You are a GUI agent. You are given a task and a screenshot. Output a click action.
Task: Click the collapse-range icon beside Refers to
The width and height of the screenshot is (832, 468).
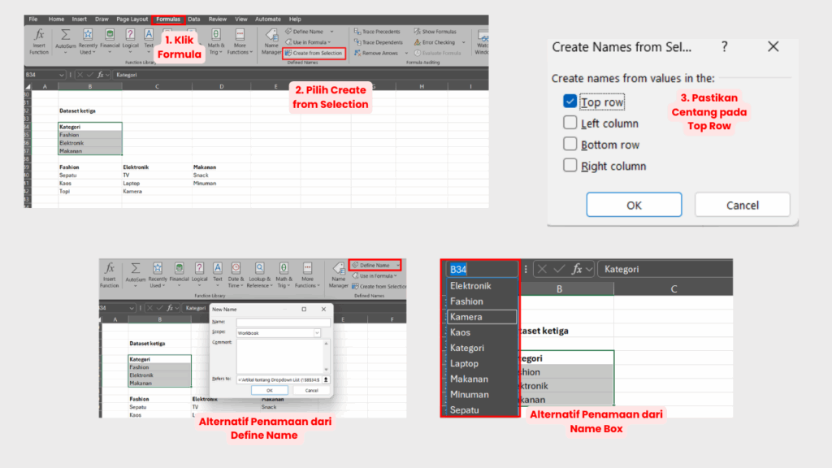(326, 379)
